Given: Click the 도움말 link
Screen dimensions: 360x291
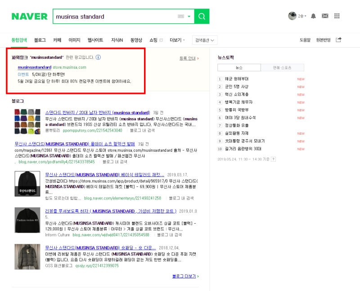Looking at the screenshot, I should pos(305,40).
